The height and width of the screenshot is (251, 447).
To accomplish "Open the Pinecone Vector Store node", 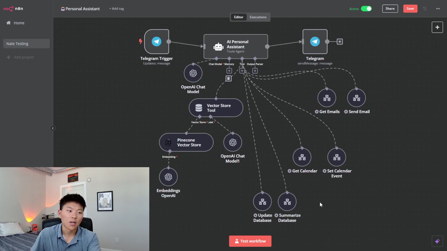I will pyautogui.click(x=186, y=142).
